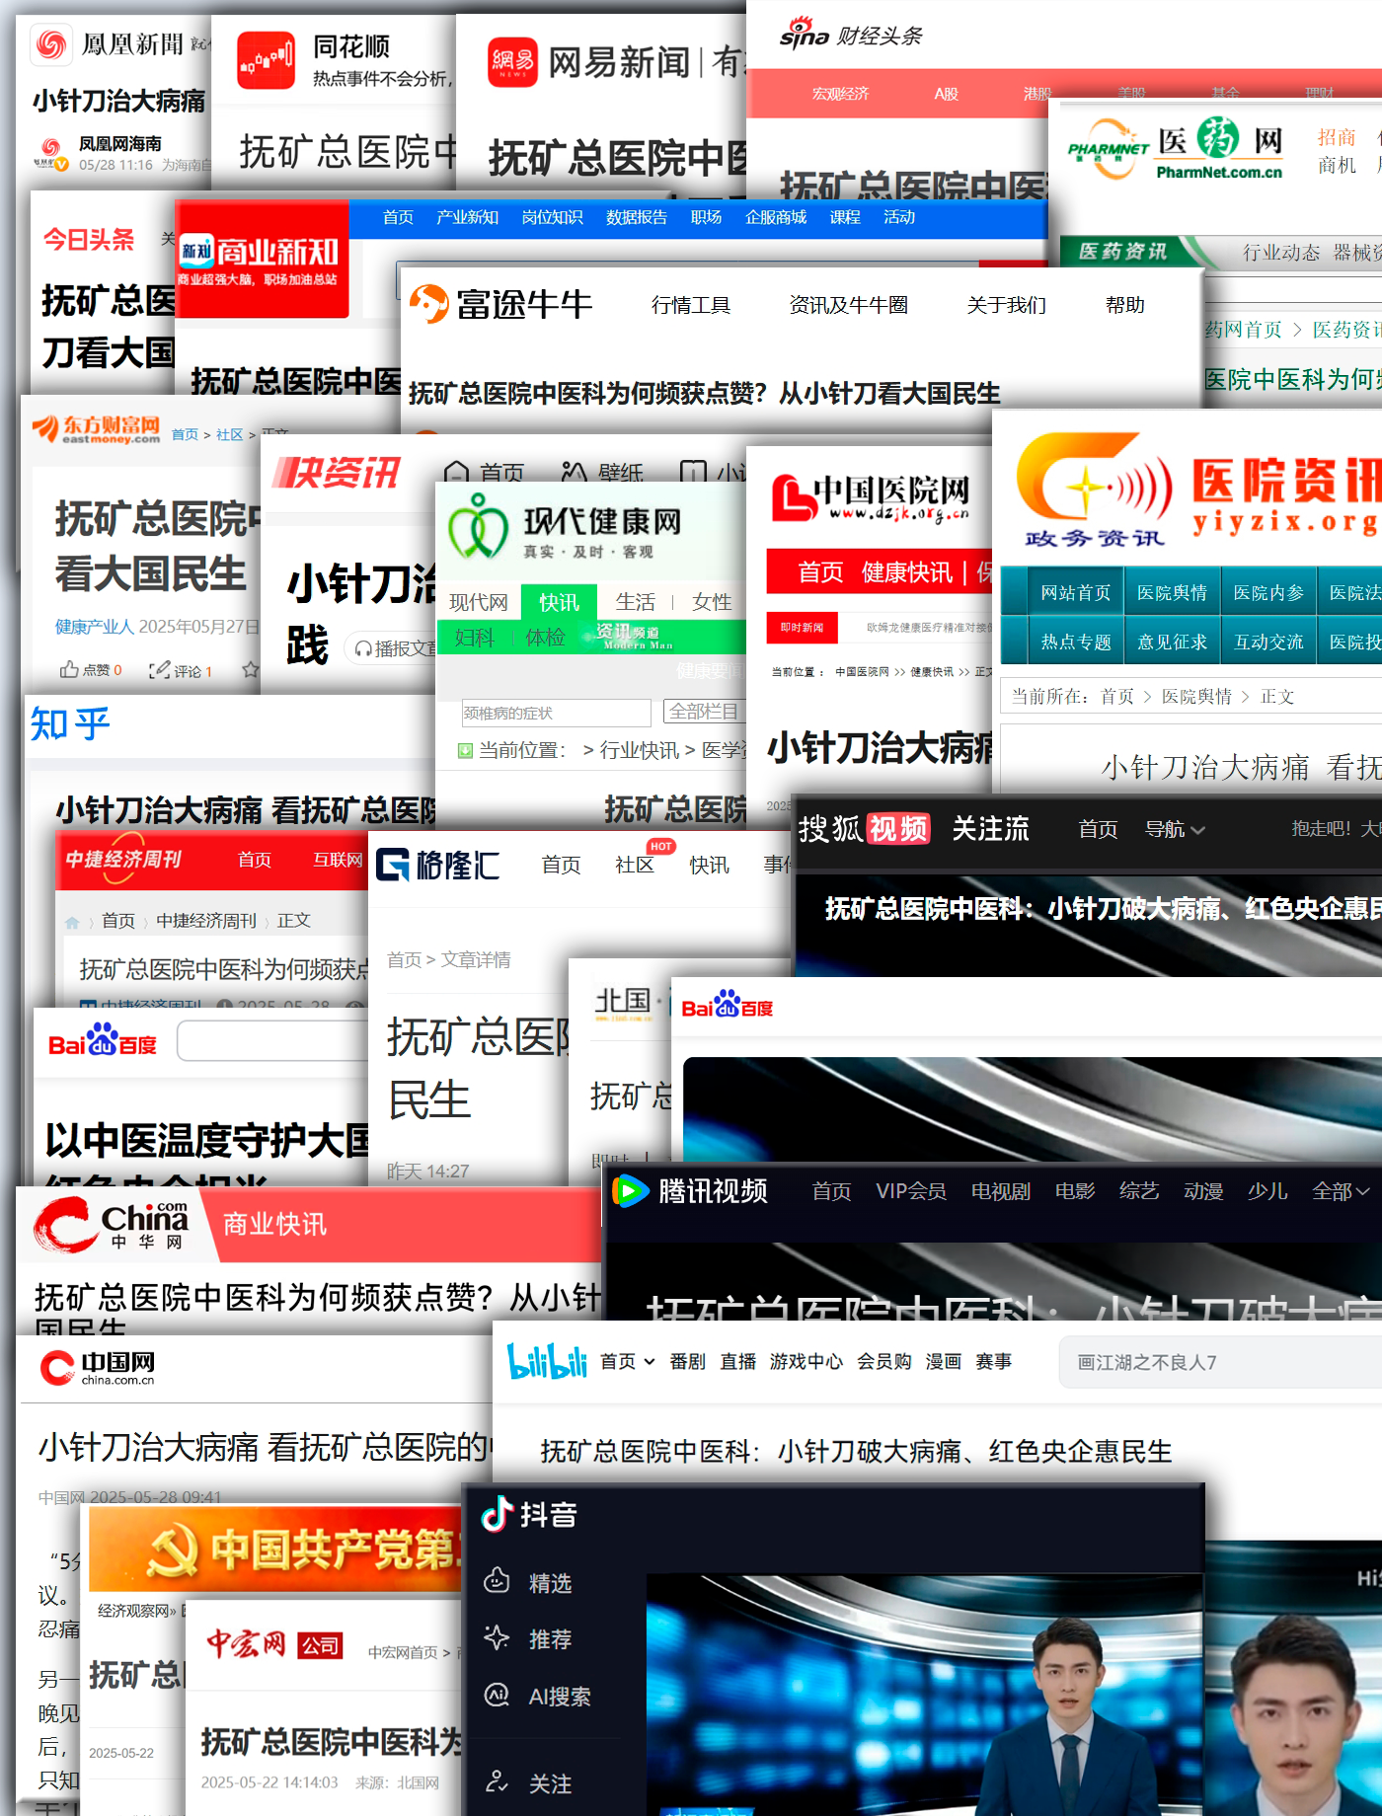Screen dimensions: 1382x1816
Task: Click the 中国医院网 logo
Action: [871, 497]
